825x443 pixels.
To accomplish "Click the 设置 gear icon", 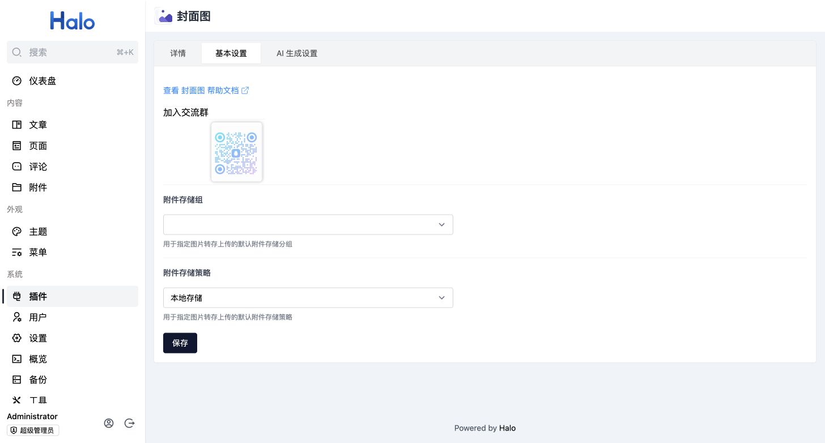I will pyautogui.click(x=17, y=338).
